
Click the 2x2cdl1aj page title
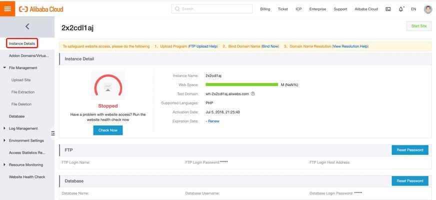point(77,27)
